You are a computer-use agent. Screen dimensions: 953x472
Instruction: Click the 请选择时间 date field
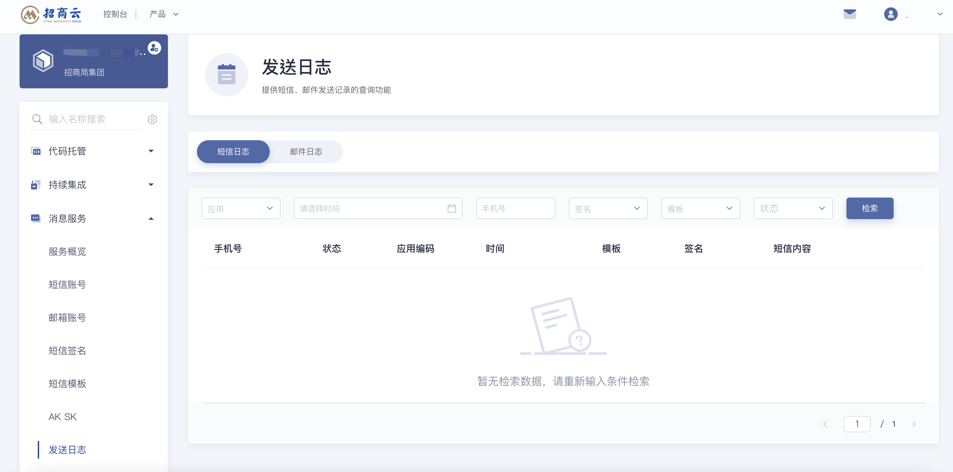tap(378, 208)
